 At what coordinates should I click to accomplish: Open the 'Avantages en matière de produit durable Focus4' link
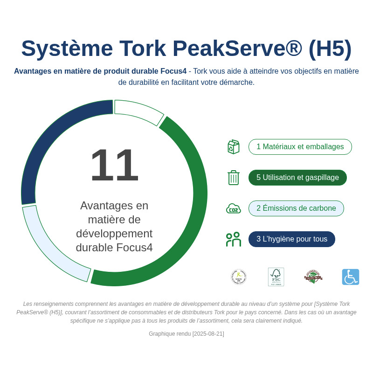(100, 71)
